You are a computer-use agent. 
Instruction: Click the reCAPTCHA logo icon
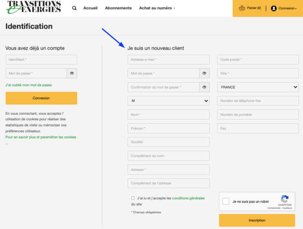(285, 199)
